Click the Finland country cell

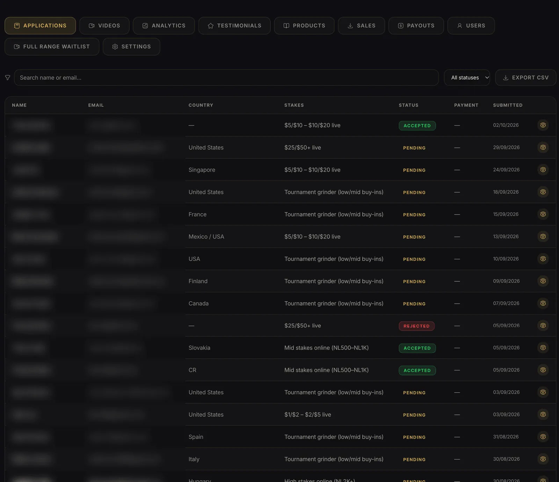pos(198,281)
